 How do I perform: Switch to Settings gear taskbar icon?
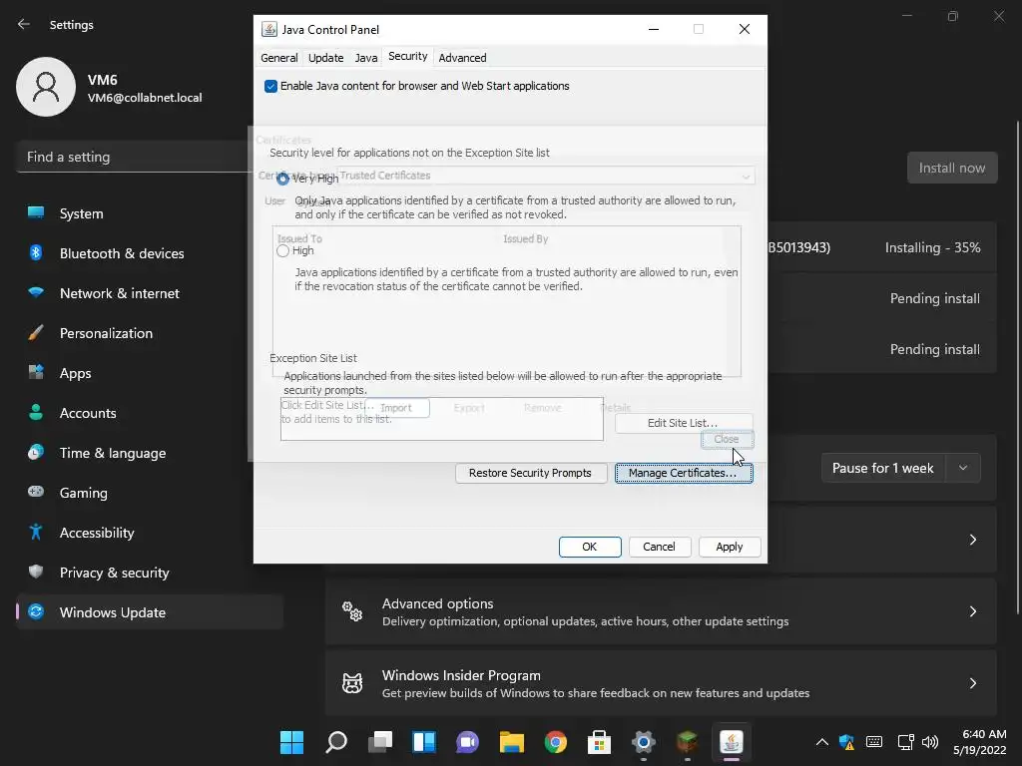pyautogui.click(x=644, y=742)
